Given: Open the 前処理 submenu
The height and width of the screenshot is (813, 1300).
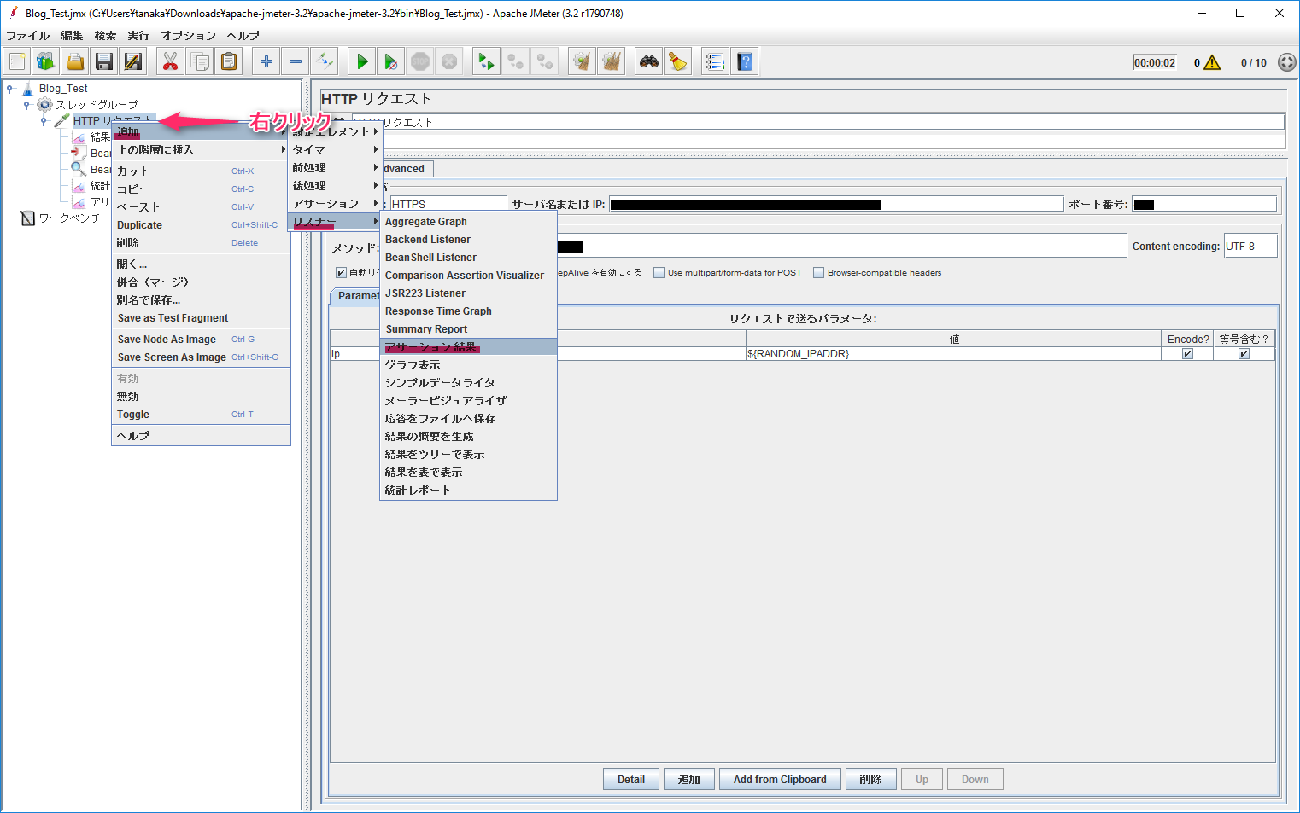Looking at the screenshot, I should coord(335,168).
